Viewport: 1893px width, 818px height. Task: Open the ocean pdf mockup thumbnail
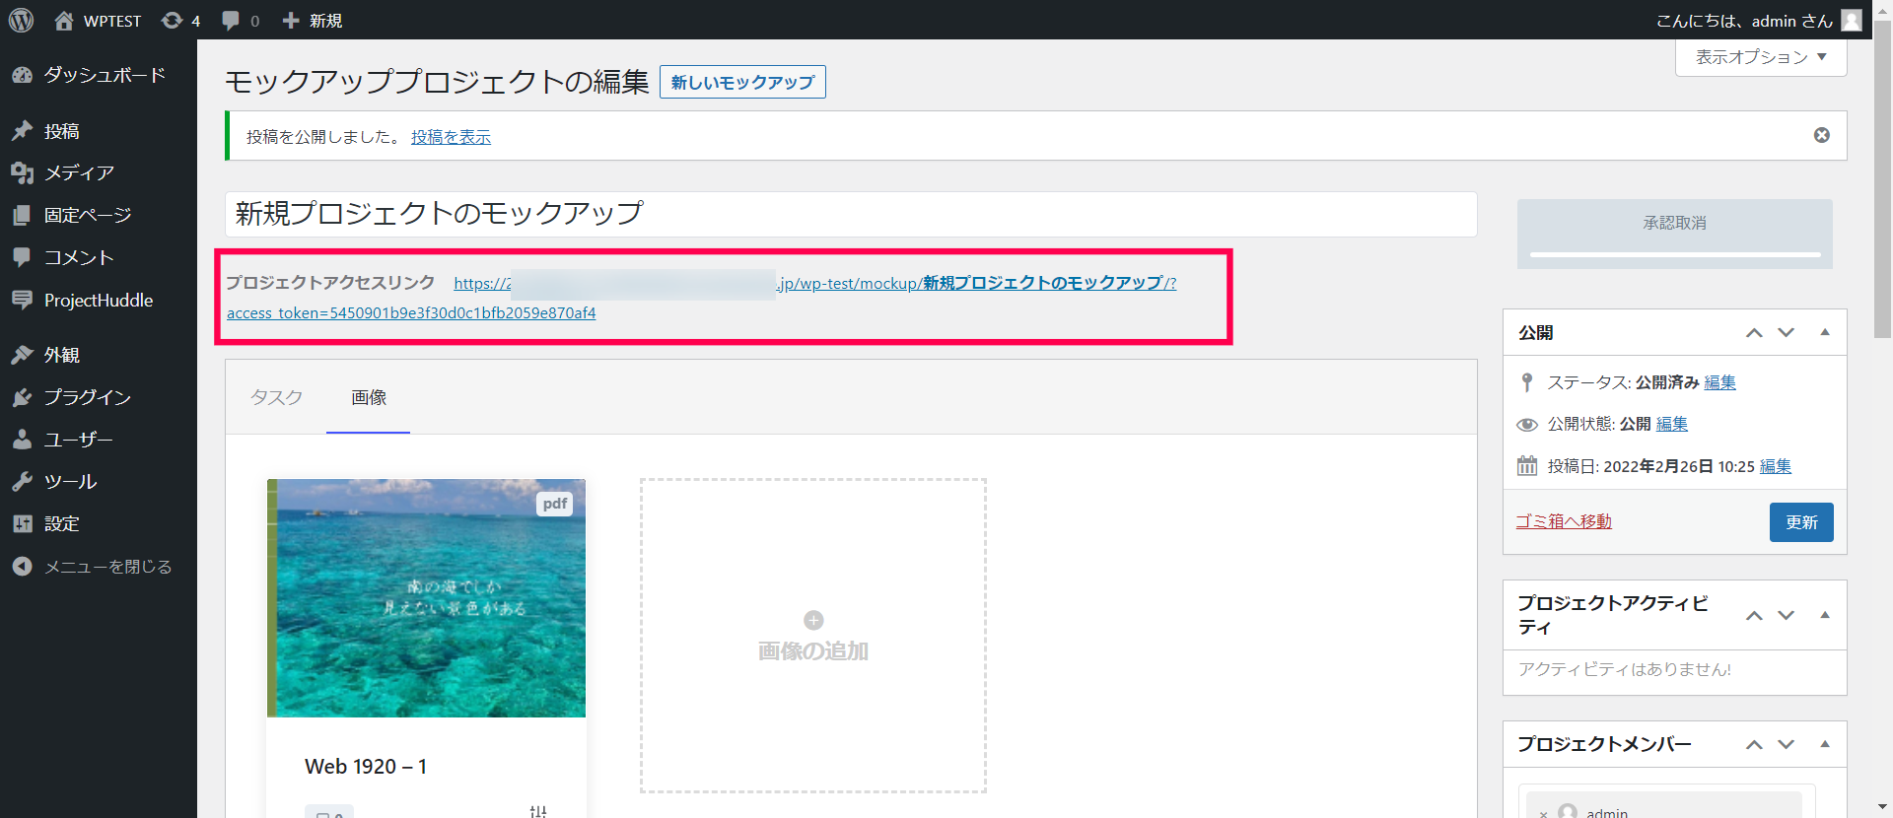click(426, 598)
